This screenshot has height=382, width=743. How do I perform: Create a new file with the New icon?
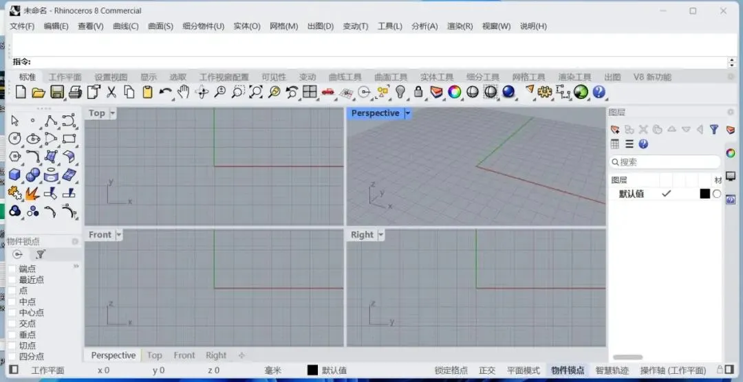pos(21,92)
